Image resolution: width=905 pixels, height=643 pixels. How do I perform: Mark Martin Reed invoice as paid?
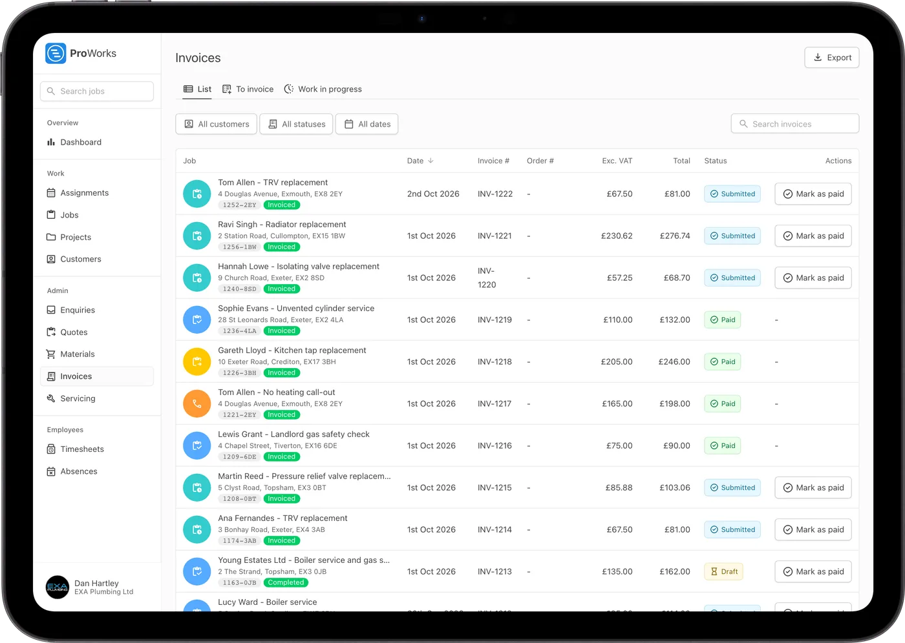[813, 487]
